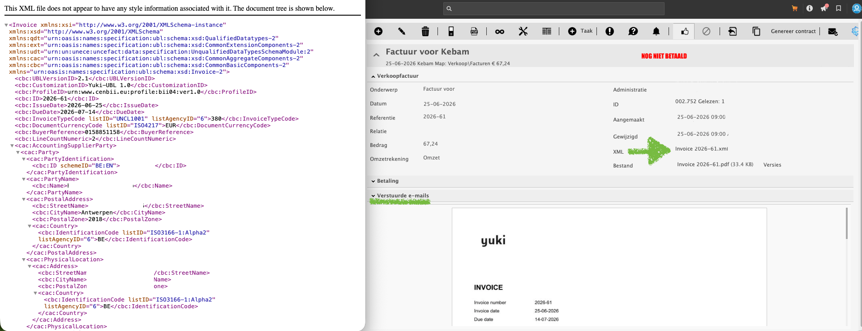
Task: Click the text columns icon
Action: [x=547, y=31]
